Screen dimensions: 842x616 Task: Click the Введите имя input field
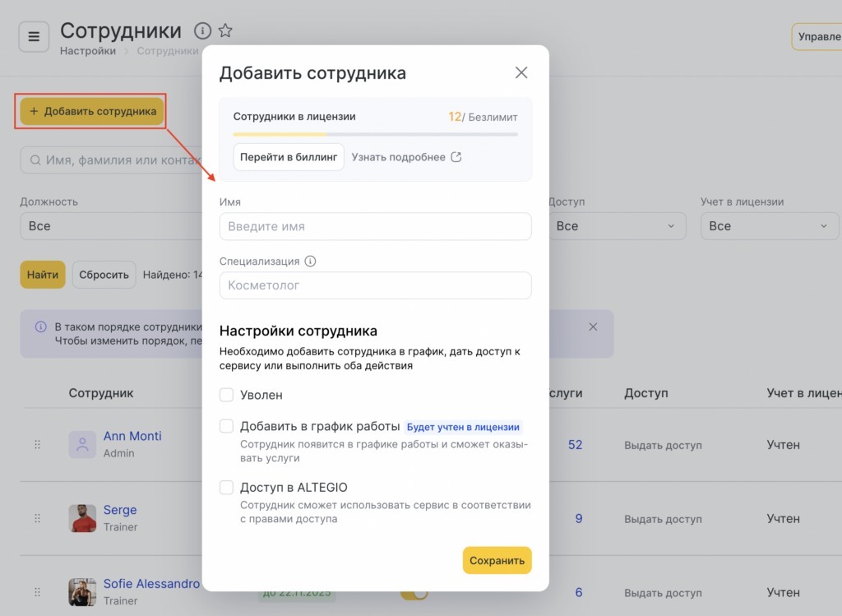(375, 227)
